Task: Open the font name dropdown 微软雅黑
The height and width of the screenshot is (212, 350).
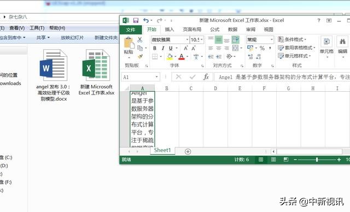Action: coord(187,40)
